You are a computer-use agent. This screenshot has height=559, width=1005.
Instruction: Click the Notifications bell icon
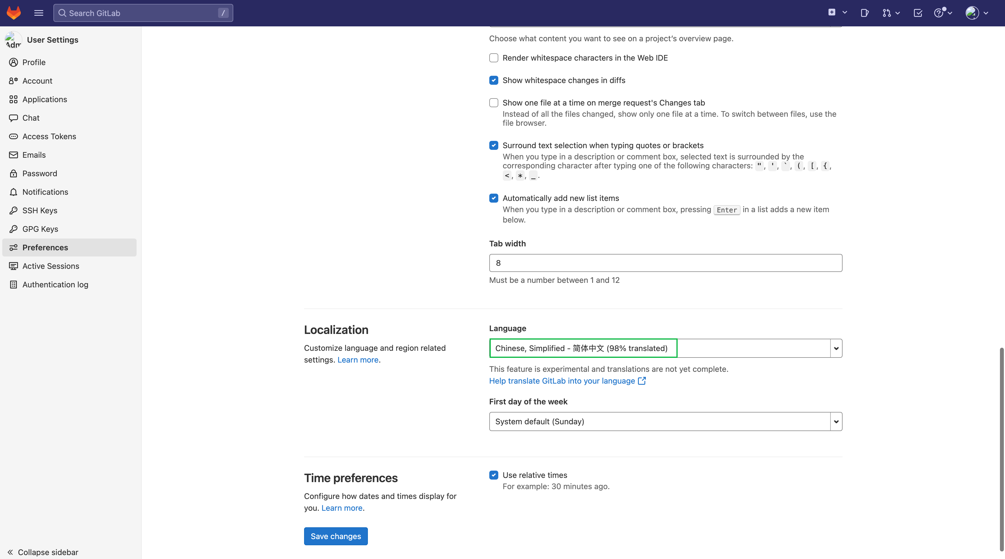(x=13, y=192)
